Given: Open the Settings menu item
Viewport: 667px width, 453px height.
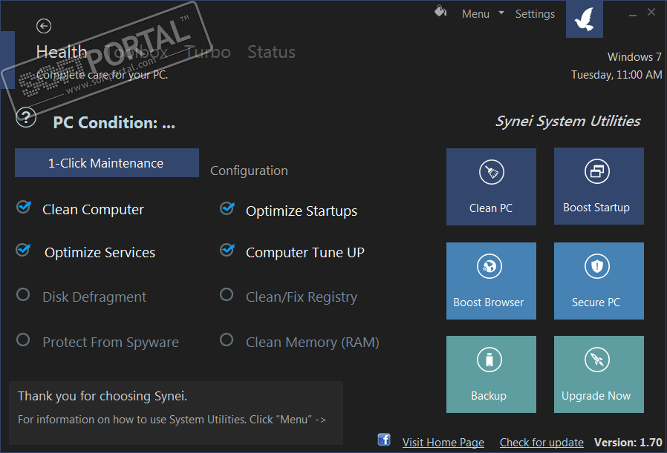Looking at the screenshot, I should point(535,14).
